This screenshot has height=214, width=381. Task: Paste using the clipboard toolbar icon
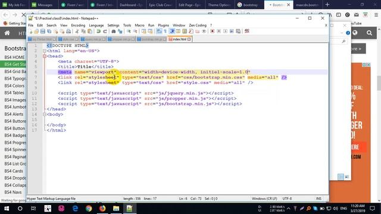pos(90,31)
